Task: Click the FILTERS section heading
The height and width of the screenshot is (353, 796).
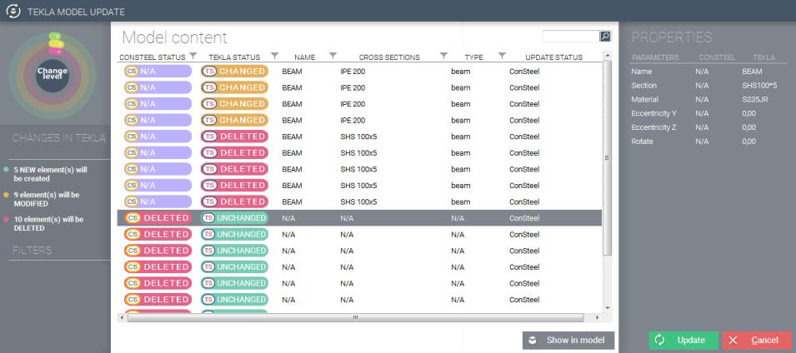Action: click(x=32, y=250)
